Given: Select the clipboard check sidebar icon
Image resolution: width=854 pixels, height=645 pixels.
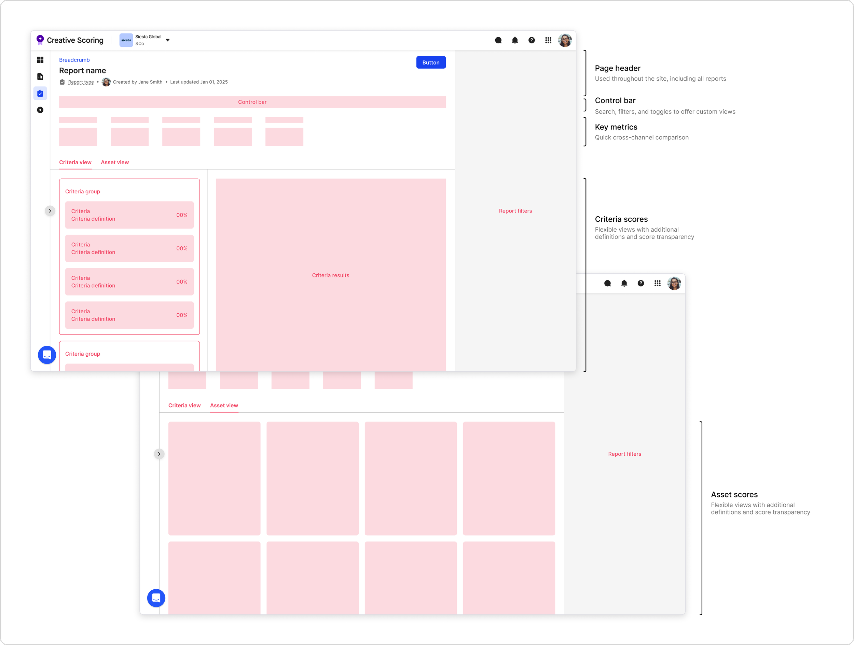Looking at the screenshot, I should coord(40,93).
